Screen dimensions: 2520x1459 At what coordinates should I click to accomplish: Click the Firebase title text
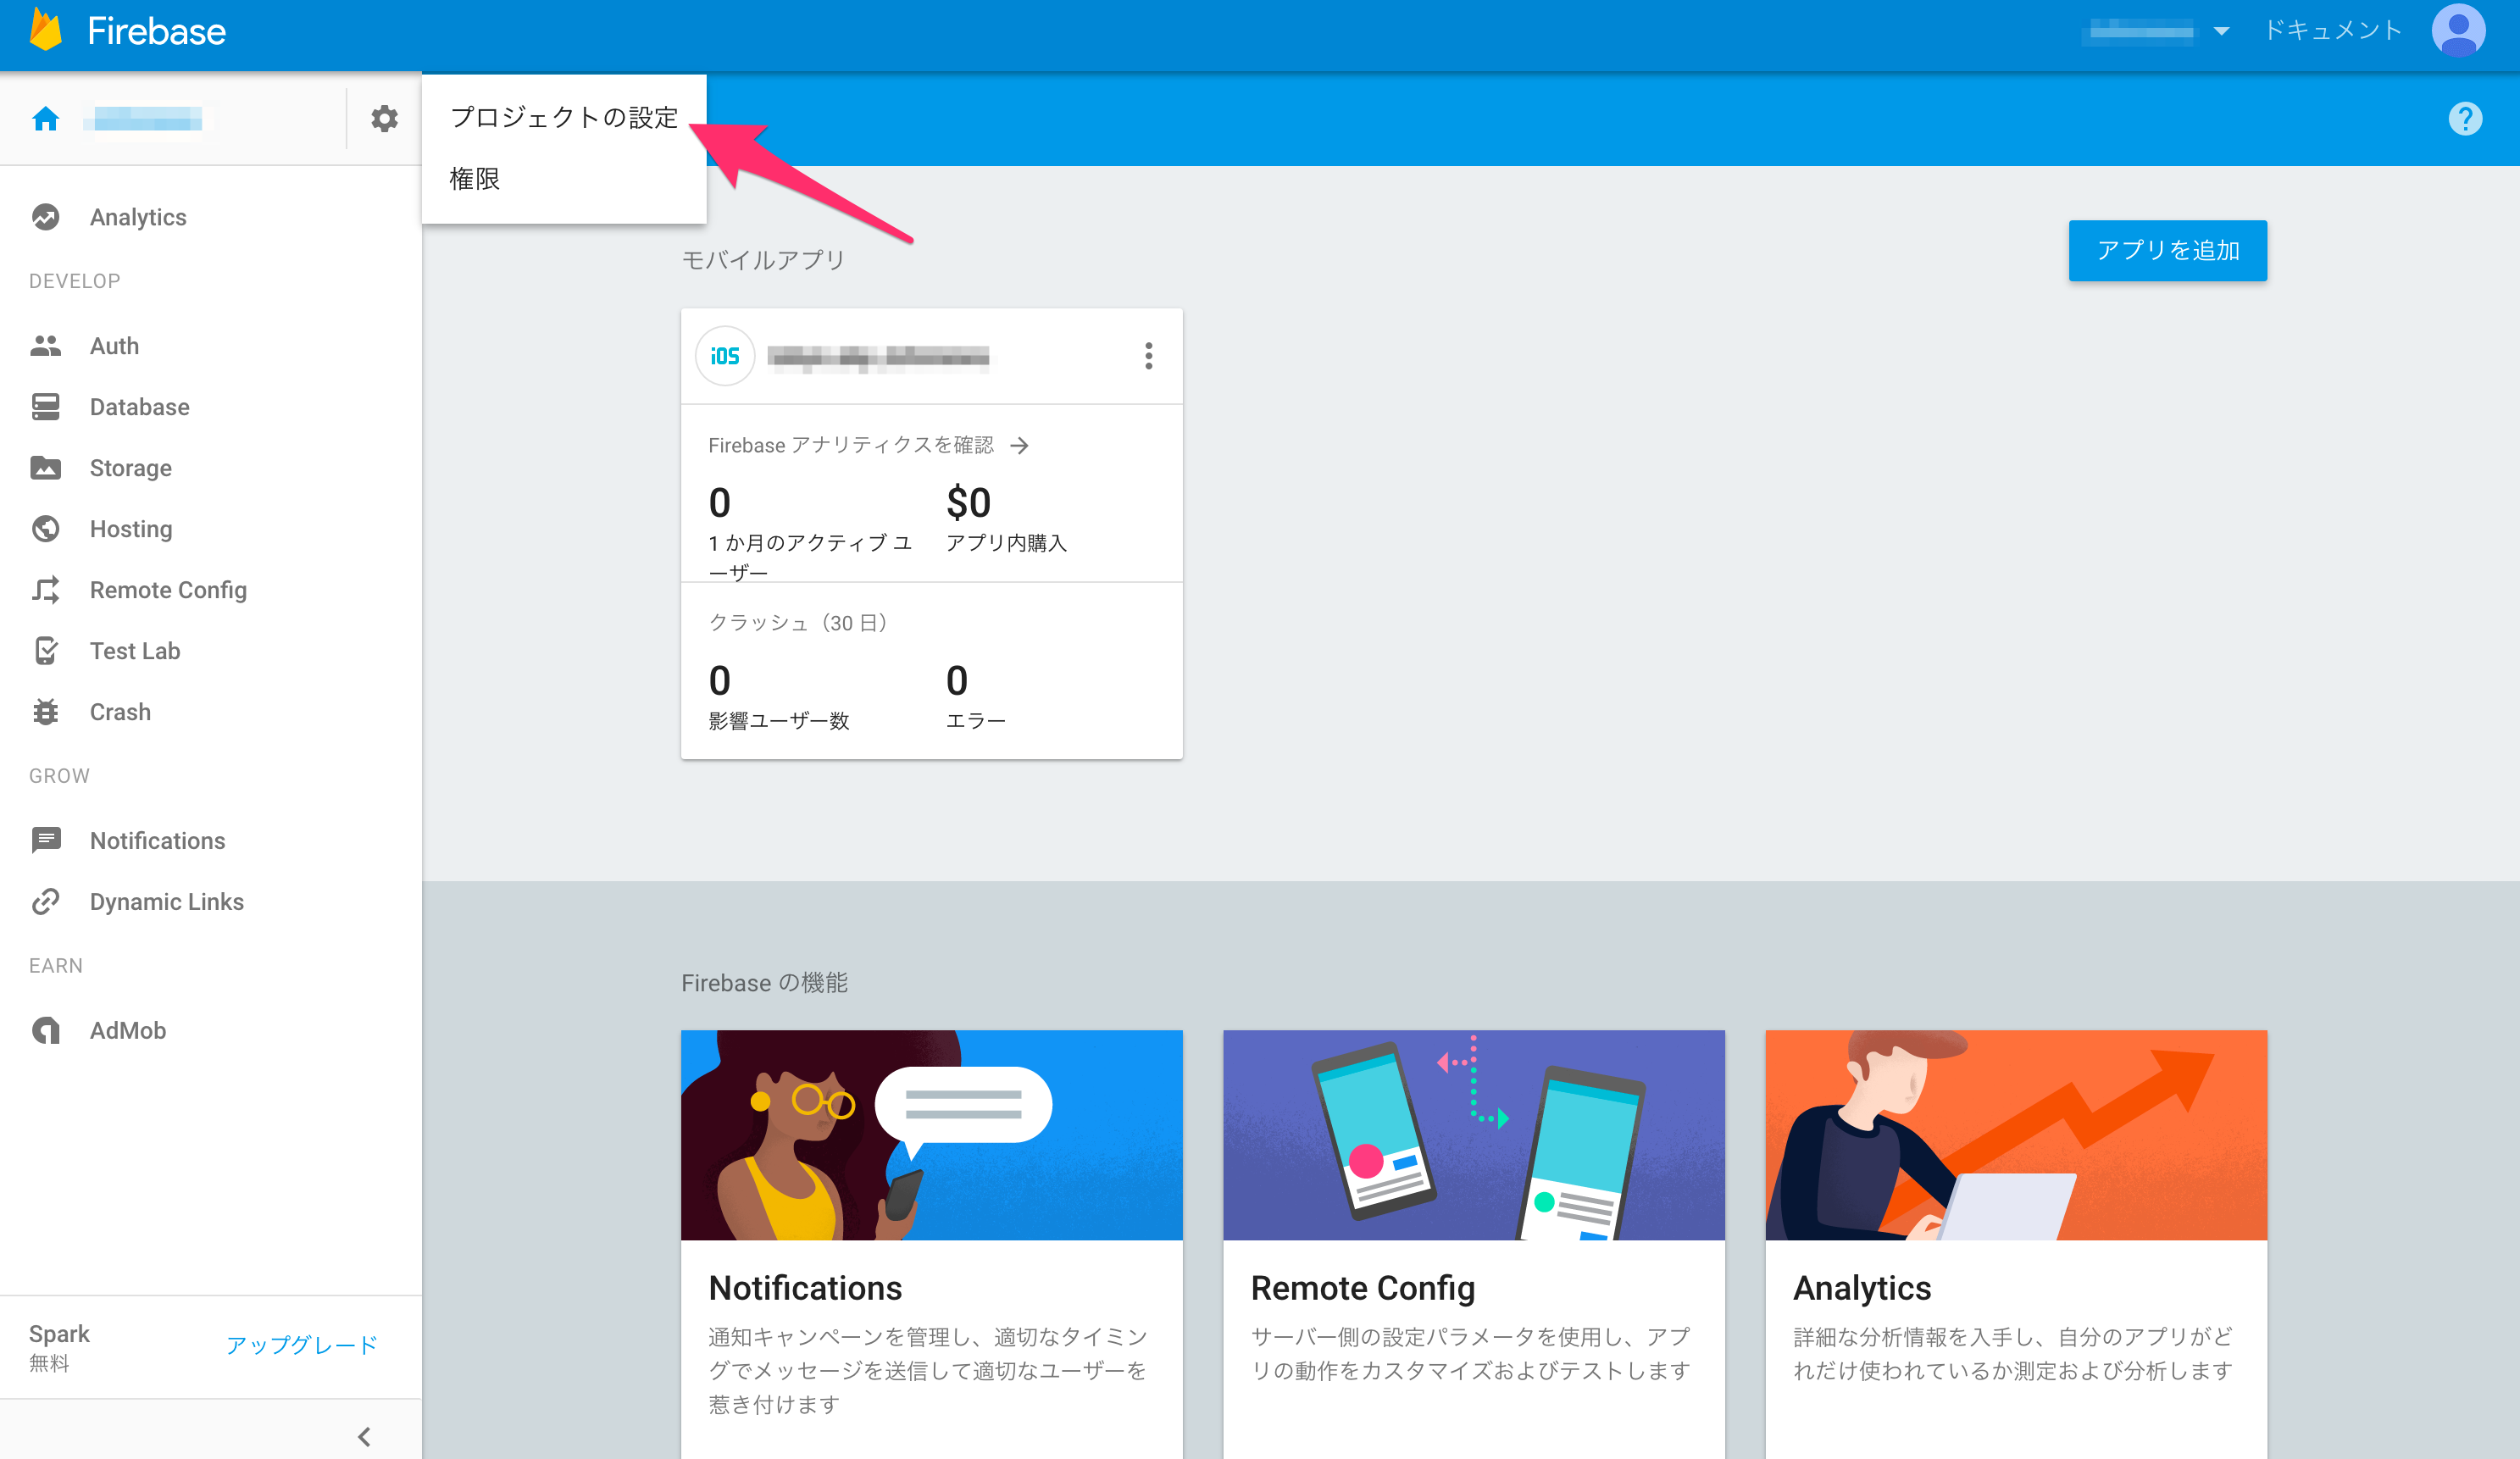point(157,31)
